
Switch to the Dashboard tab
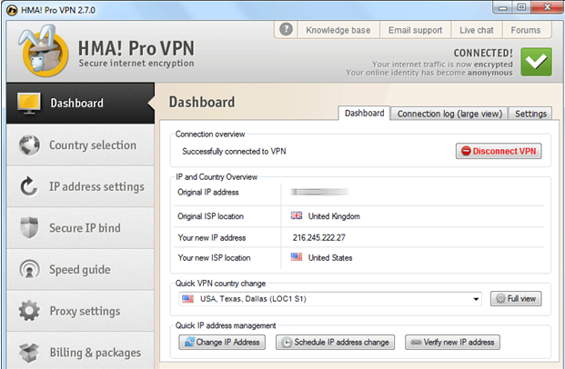click(364, 113)
